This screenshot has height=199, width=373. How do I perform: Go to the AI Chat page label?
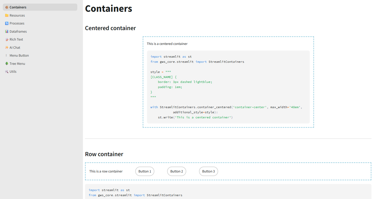(15, 48)
